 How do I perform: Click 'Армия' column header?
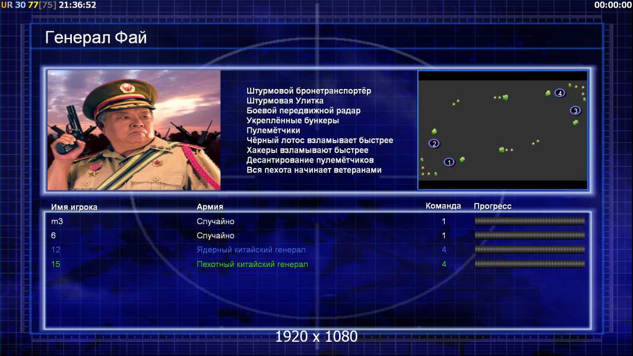tap(210, 206)
